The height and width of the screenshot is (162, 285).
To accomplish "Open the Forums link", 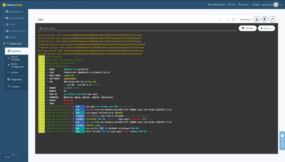I will (x=244, y=5).
